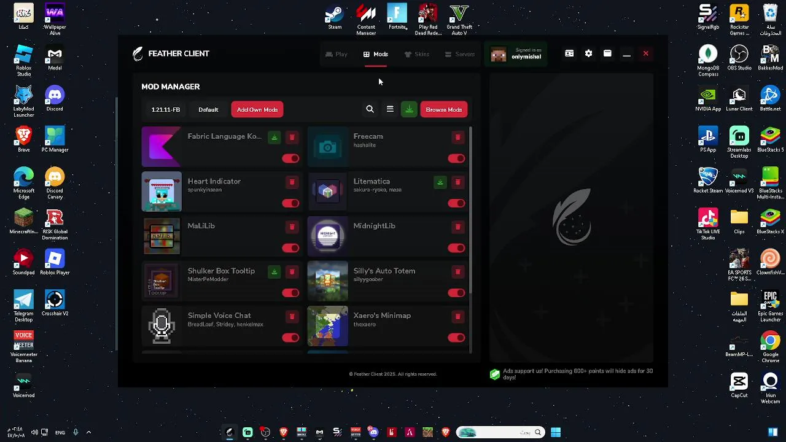Click the taskbar search box

pyautogui.click(x=500, y=432)
